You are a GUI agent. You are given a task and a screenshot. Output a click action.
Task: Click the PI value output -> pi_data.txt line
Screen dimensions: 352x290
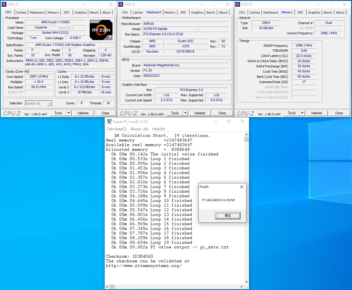[170, 247]
